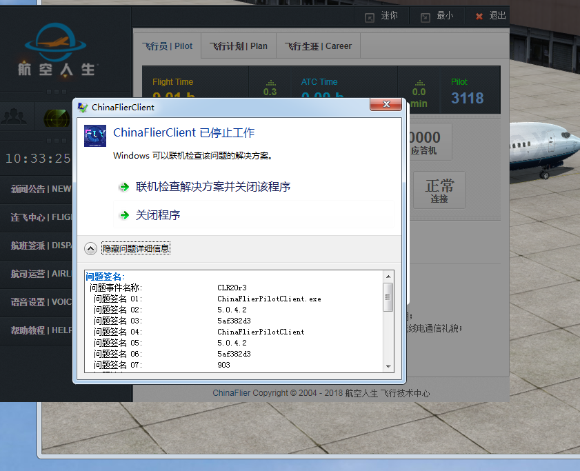The width and height of the screenshot is (580, 471).
Task: Select the CLR20r3 event name value
Action: 232,288
